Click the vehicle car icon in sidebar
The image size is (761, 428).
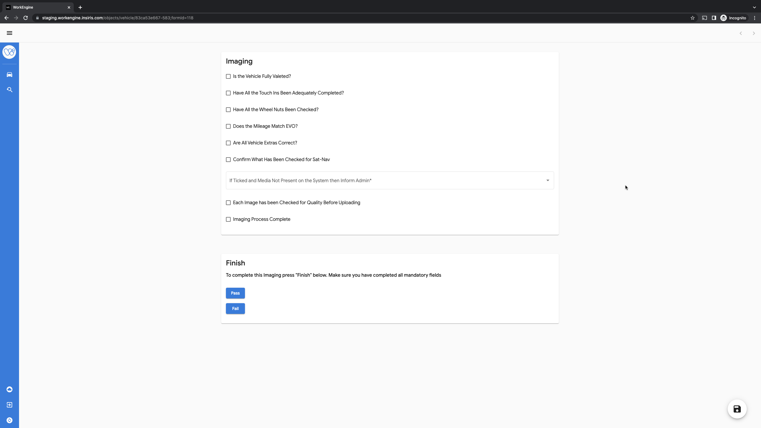(x=10, y=75)
